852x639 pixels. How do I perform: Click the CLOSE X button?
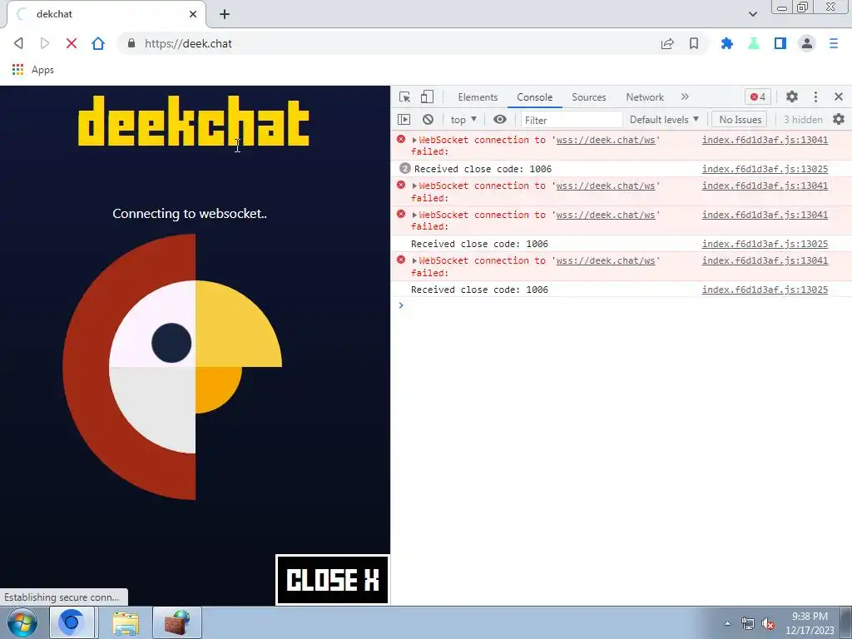coord(333,579)
